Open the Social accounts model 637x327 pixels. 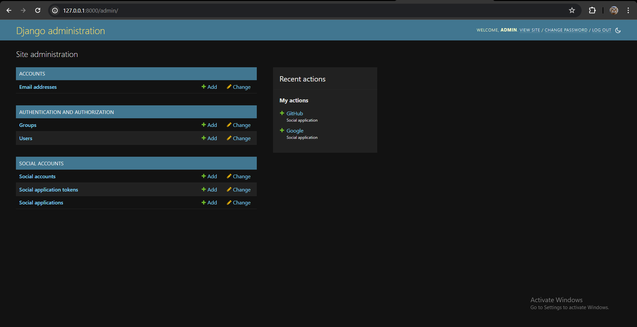point(37,176)
